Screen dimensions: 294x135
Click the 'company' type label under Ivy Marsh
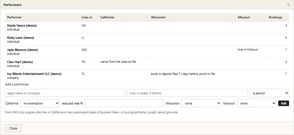tap(13, 78)
